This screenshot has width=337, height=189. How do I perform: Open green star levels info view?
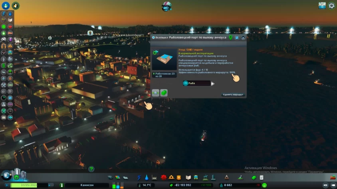[x=4, y=33]
